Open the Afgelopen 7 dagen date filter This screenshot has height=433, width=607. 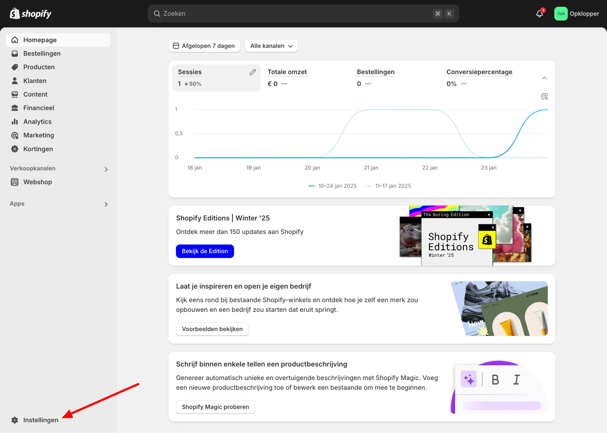(x=204, y=46)
